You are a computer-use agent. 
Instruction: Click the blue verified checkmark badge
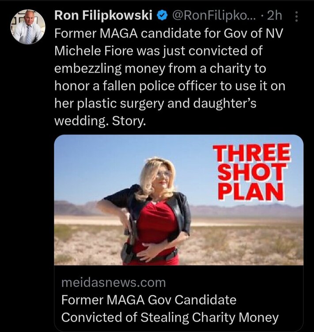tap(163, 16)
